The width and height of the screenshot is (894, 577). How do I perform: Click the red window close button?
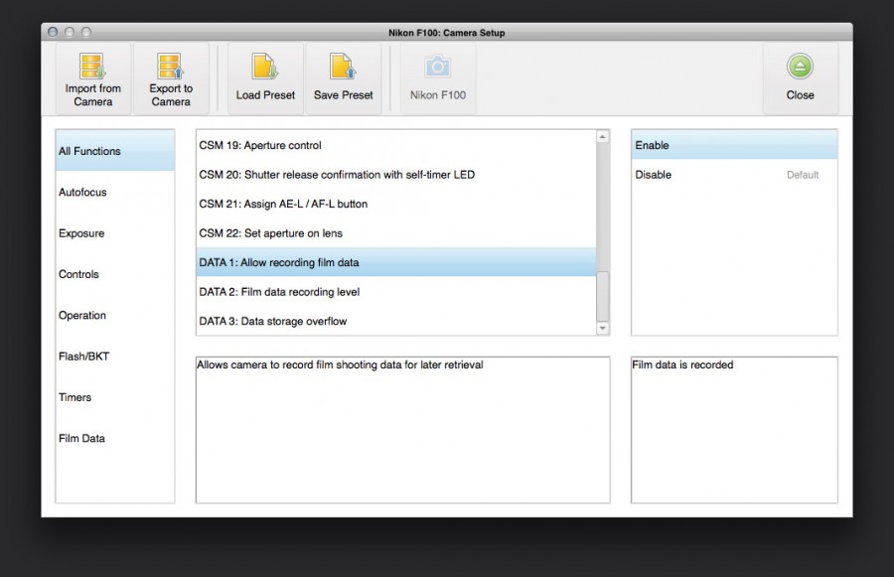(53, 32)
